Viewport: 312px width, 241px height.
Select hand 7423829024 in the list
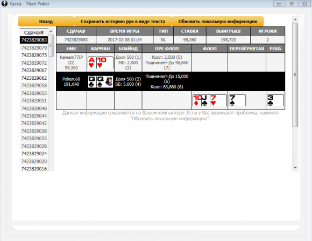tap(34, 154)
